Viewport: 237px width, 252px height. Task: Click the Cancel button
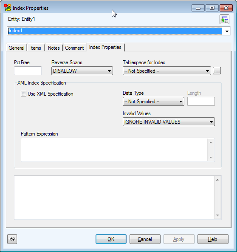click(x=145, y=239)
